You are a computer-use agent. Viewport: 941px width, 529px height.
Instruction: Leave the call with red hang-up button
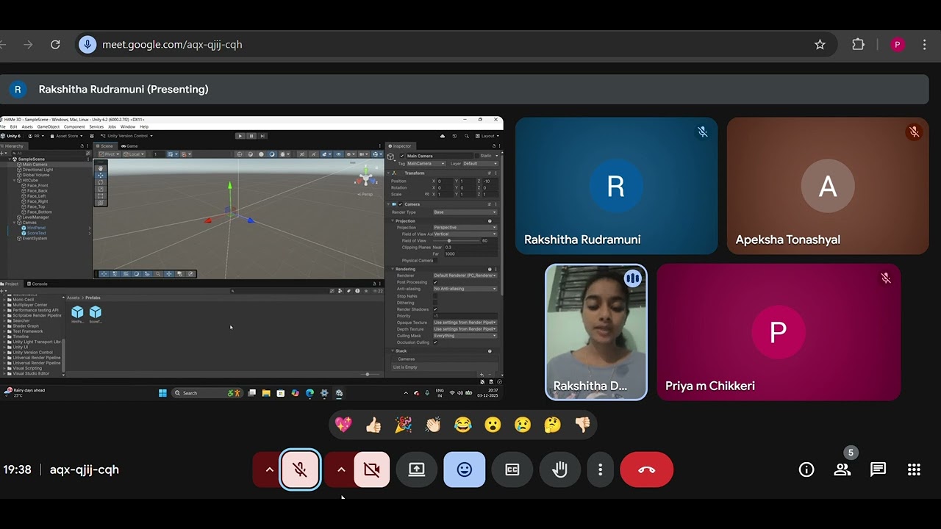[647, 469]
